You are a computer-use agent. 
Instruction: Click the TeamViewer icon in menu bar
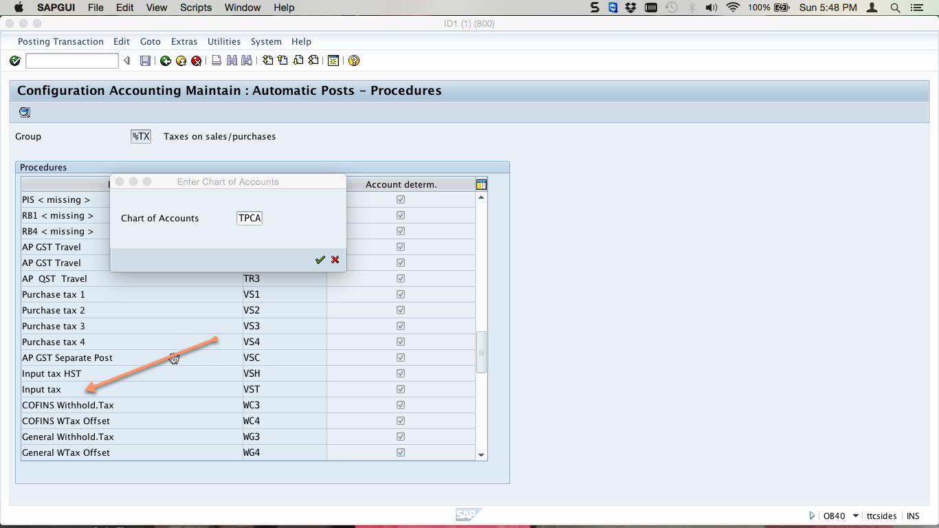click(x=613, y=8)
